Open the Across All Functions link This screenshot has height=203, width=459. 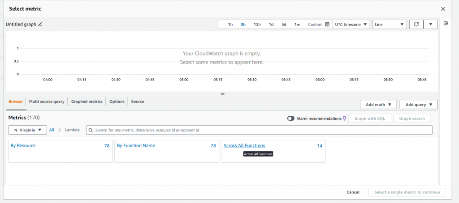point(244,145)
